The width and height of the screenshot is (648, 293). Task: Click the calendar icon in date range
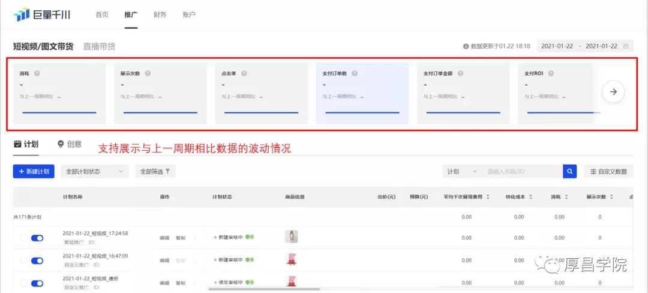(626, 46)
